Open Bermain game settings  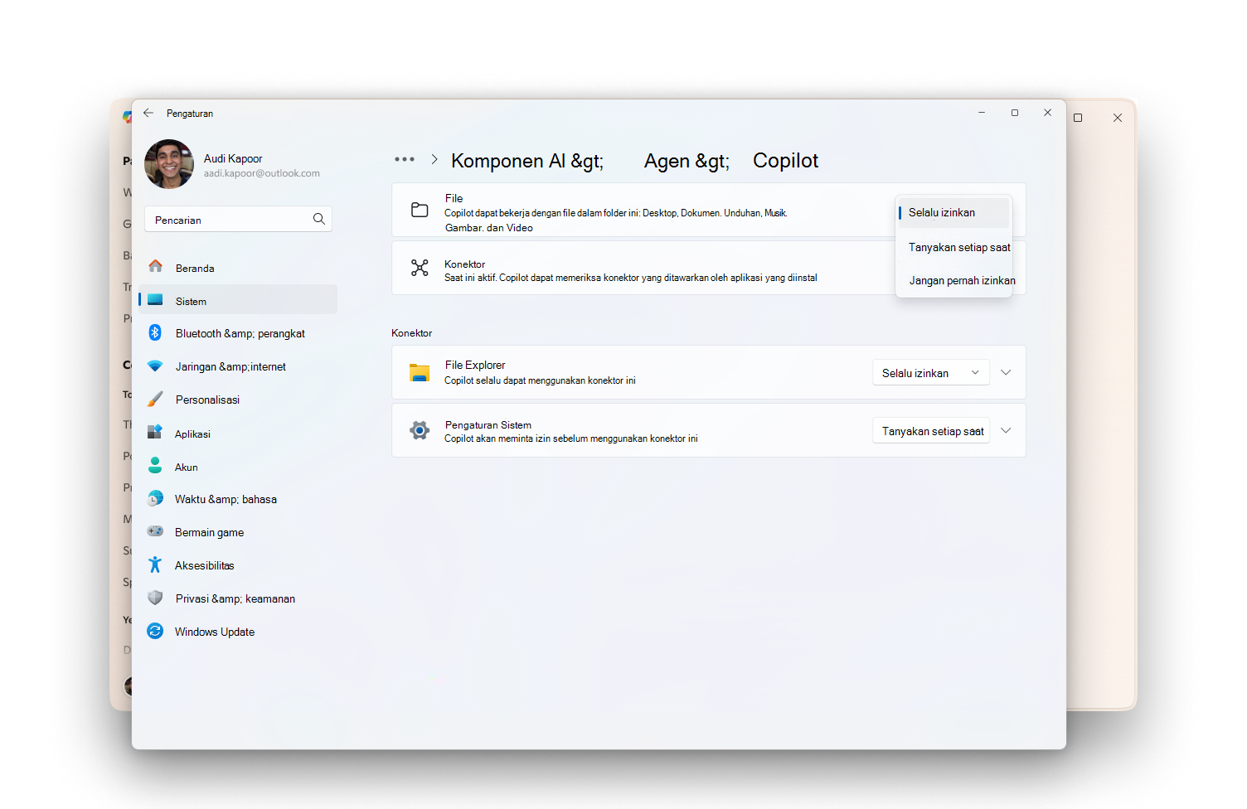click(x=238, y=532)
